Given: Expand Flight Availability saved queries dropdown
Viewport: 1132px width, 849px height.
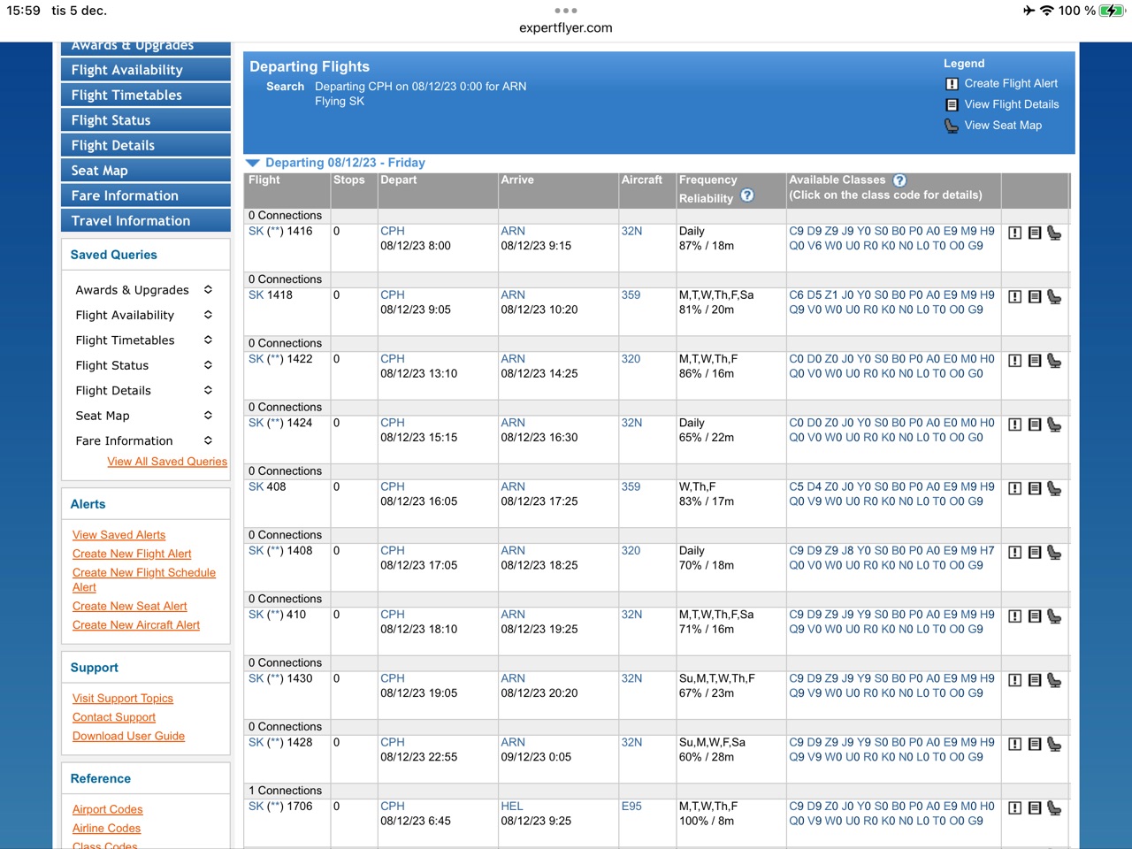Looking at the screenshot, I should pyautogui.click(x=208, y=315).
